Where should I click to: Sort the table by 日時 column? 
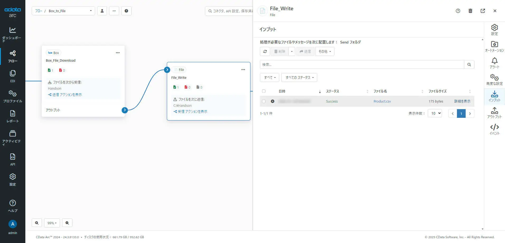click(300, 91)
